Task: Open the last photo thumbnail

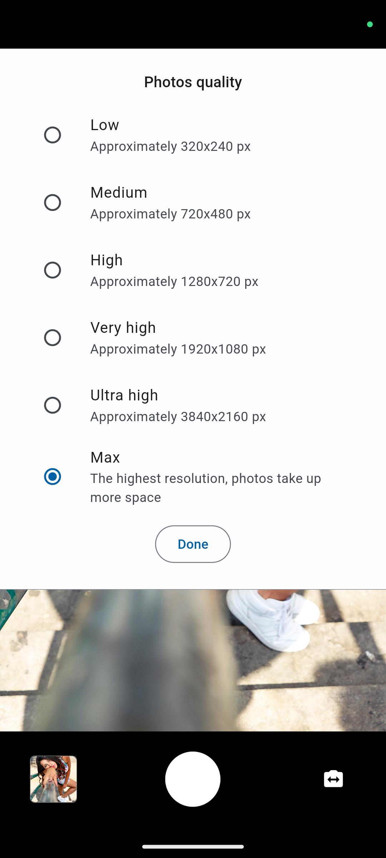Action: pos(54,779)
